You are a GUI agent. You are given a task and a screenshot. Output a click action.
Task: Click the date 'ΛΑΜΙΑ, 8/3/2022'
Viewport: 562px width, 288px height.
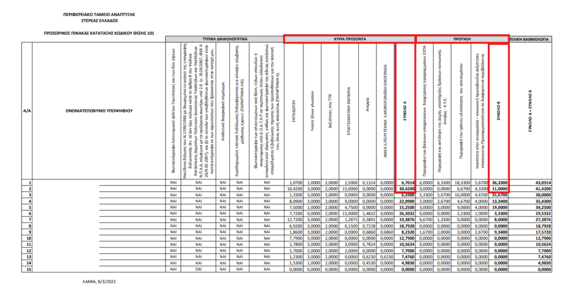coord(99,281)
